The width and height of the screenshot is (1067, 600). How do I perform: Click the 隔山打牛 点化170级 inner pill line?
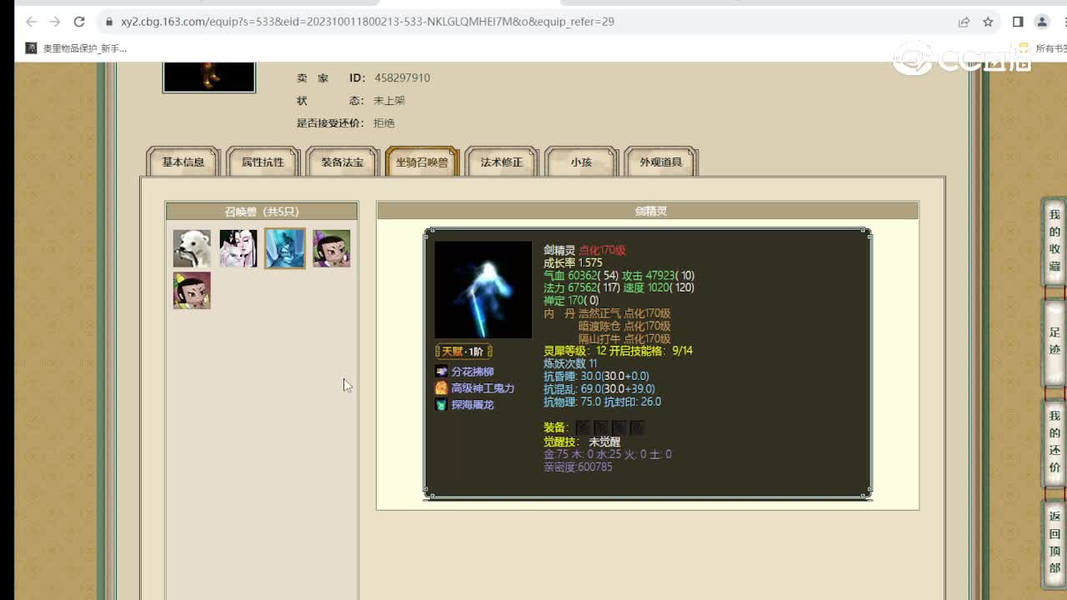click(624, 338)
